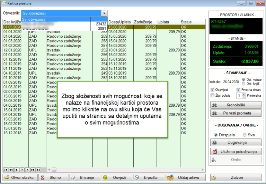266x184 pixels.
Task: Choose Svi obveznici in dropdown list
Action: (x=56, y=19)
